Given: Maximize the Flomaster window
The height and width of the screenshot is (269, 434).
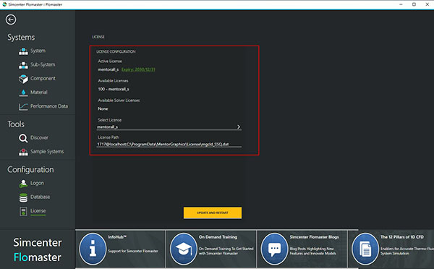Looking at the screenshot, I should click(414, 4).
